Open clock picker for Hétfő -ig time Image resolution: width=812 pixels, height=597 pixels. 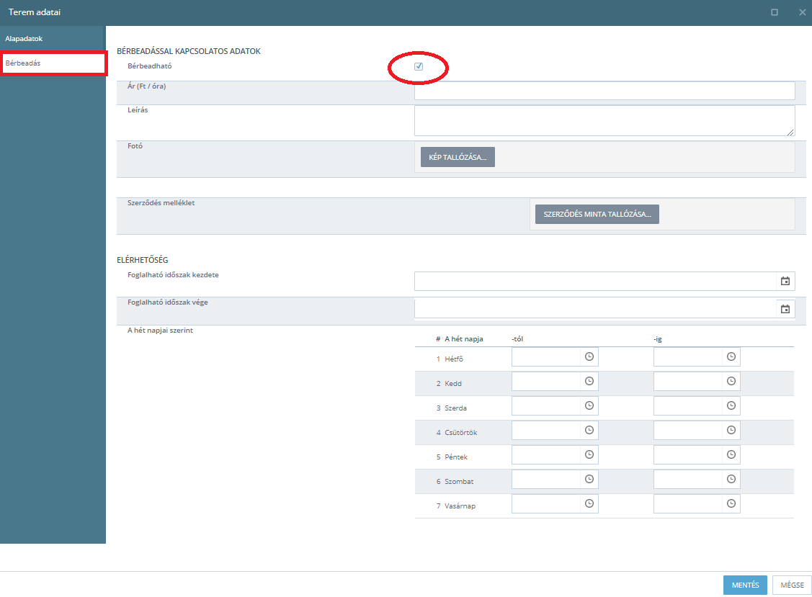731,356
